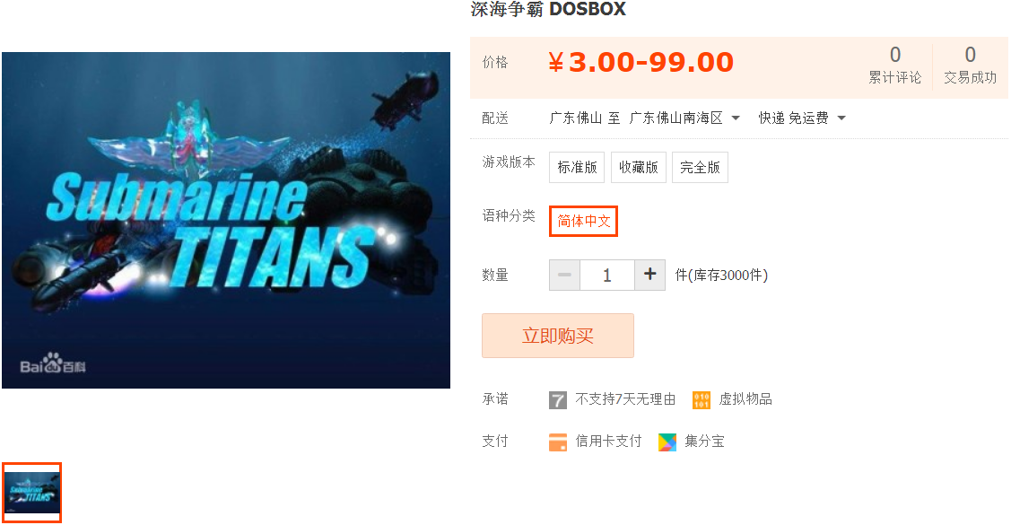Image resolution: width=1011 pixels, height=525 pixels.
Task: Decrease quantity with the minus button
Action: 564,276
